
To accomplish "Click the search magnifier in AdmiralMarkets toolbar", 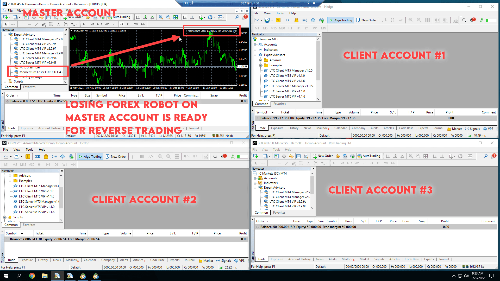I will pyautogui.click(x=215, y=157).
